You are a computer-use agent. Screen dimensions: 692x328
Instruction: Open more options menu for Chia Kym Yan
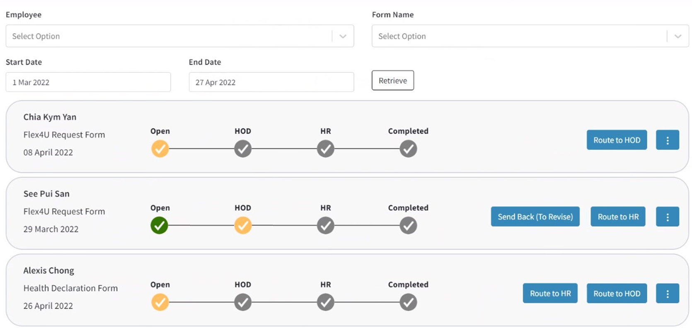(x=667, y=140)
